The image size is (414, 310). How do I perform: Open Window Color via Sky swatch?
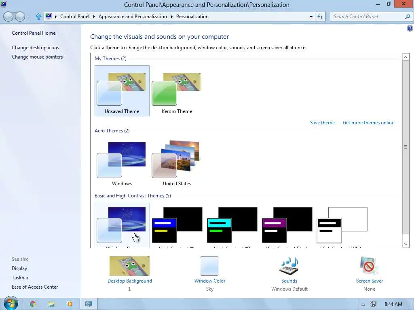click(209, 266)
